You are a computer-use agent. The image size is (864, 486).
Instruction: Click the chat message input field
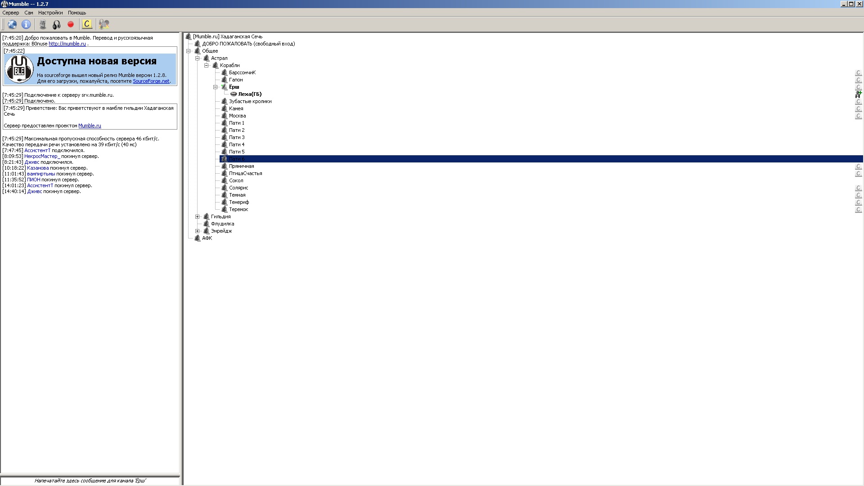click(90, 481)
